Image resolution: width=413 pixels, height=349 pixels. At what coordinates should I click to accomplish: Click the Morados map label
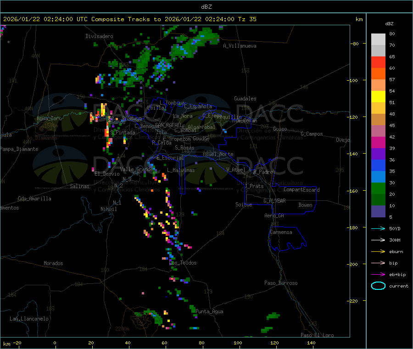[x=53, y=263]
